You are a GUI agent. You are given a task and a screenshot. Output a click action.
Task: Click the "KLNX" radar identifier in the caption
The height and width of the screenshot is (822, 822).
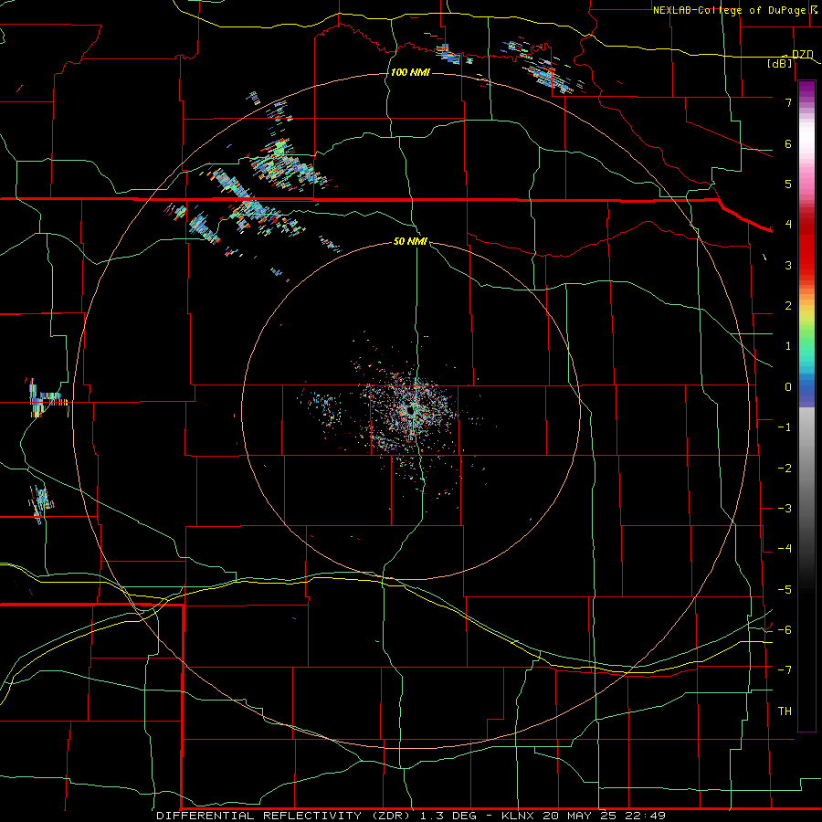pyautogui.click(x=518, y=816)
